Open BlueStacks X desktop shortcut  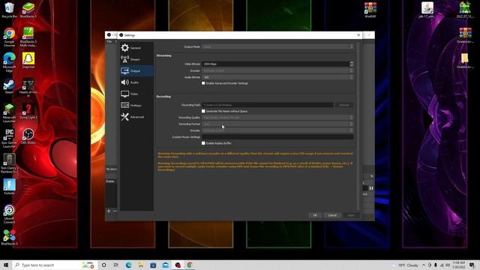(x=10, y=237)
